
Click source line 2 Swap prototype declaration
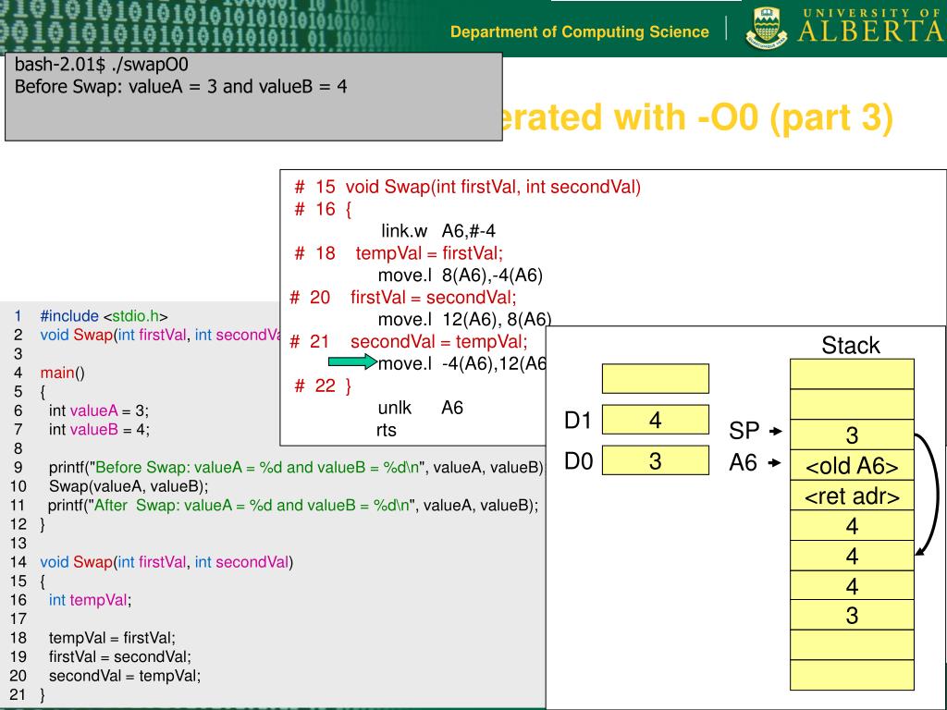click(161, 335)
